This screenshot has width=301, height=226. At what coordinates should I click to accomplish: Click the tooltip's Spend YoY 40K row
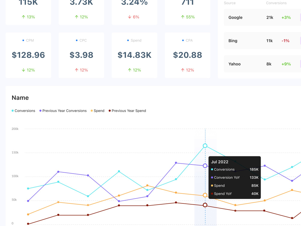coord(234,193)
